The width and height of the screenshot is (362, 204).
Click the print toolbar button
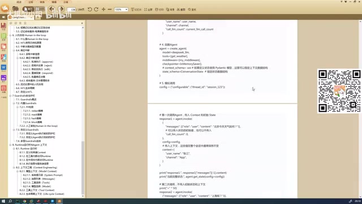point(160,10)
